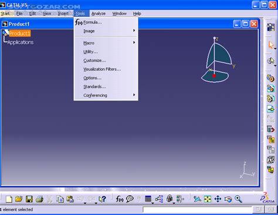This screenshot has height=215, width=278.
Task: Choose Formula... in the Tools menu
Action: pyautogui.click(x=106, y=22)
